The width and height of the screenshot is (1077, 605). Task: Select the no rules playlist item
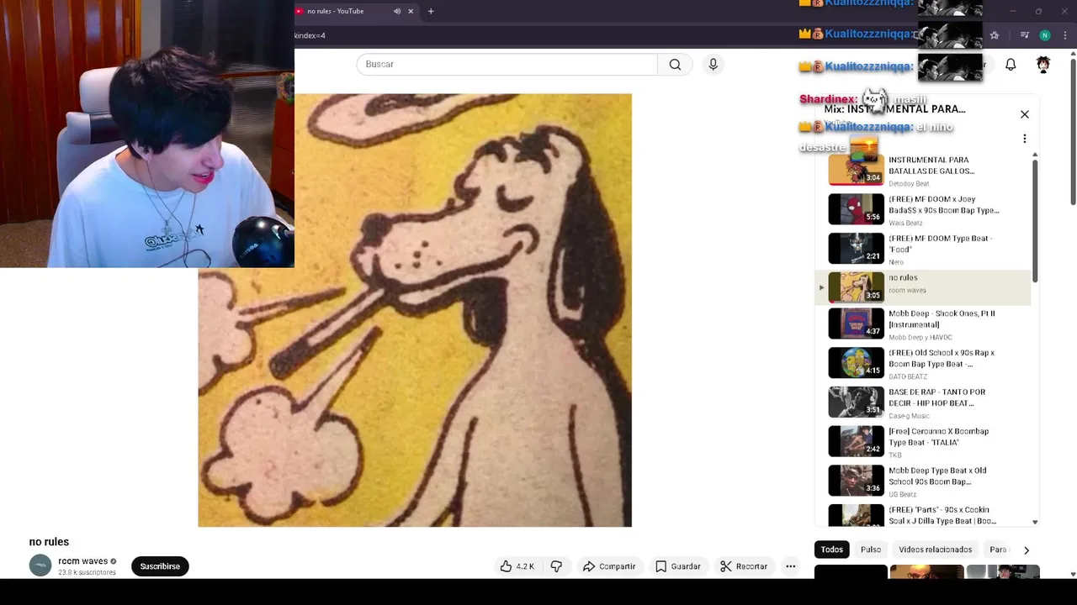(x=924, y=287)
